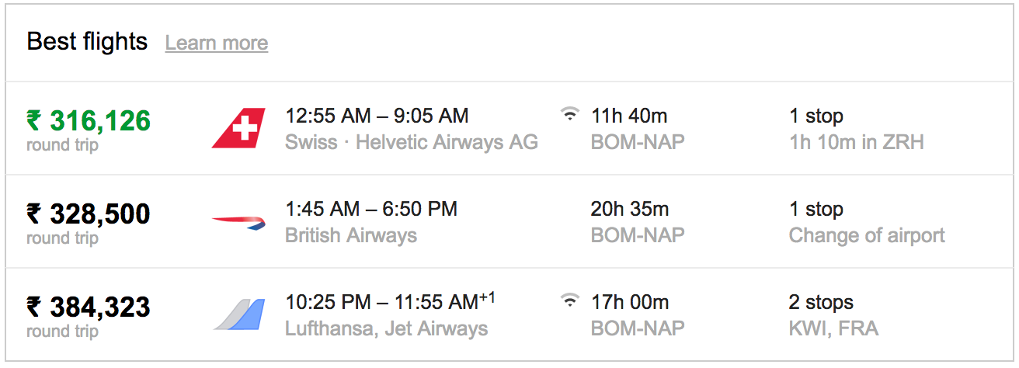
Task: Click the Lufthansa Jet Airways tail icon
Action: point(238,314)
